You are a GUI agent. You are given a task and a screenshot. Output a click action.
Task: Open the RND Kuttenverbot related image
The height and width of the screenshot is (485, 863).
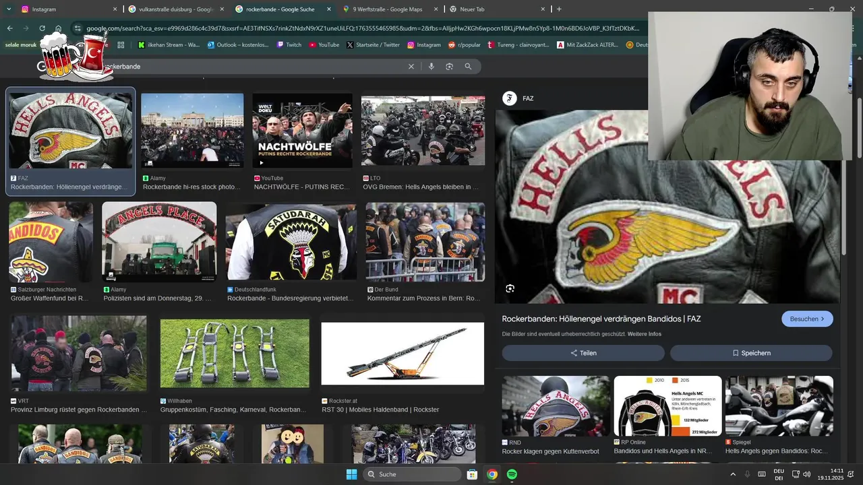tap(556, 406)
